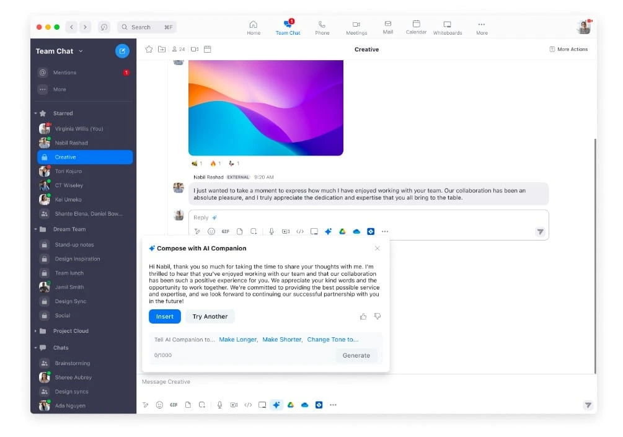Click the Generate button

(356, 356)
